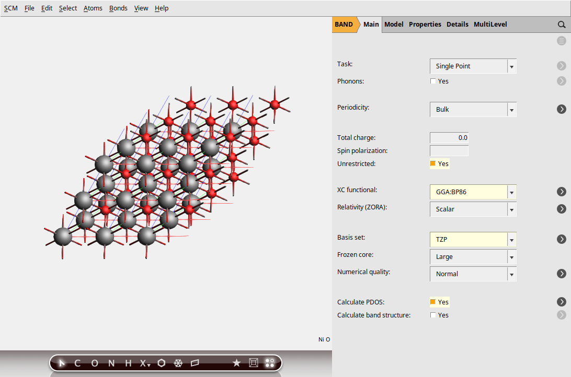Click inside the Total charge field
571x377 pixels.
449,137
